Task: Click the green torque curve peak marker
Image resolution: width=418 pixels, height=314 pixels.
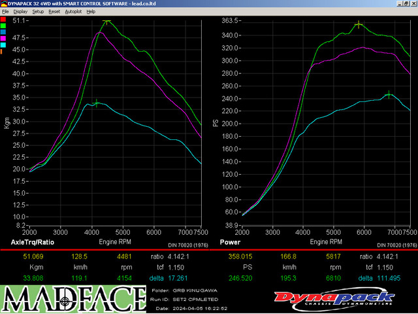Action: click(x=106, y=21)
